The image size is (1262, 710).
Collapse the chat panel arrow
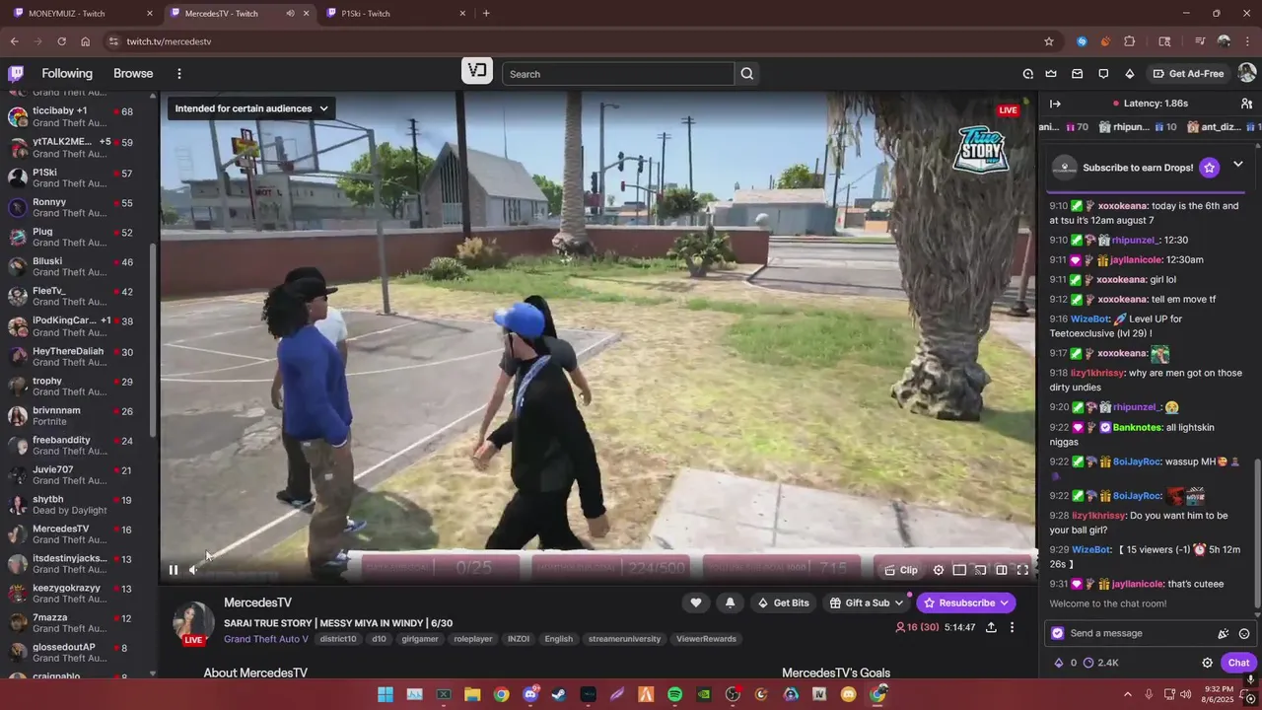pyautogui.click(x=1055, y=104)
